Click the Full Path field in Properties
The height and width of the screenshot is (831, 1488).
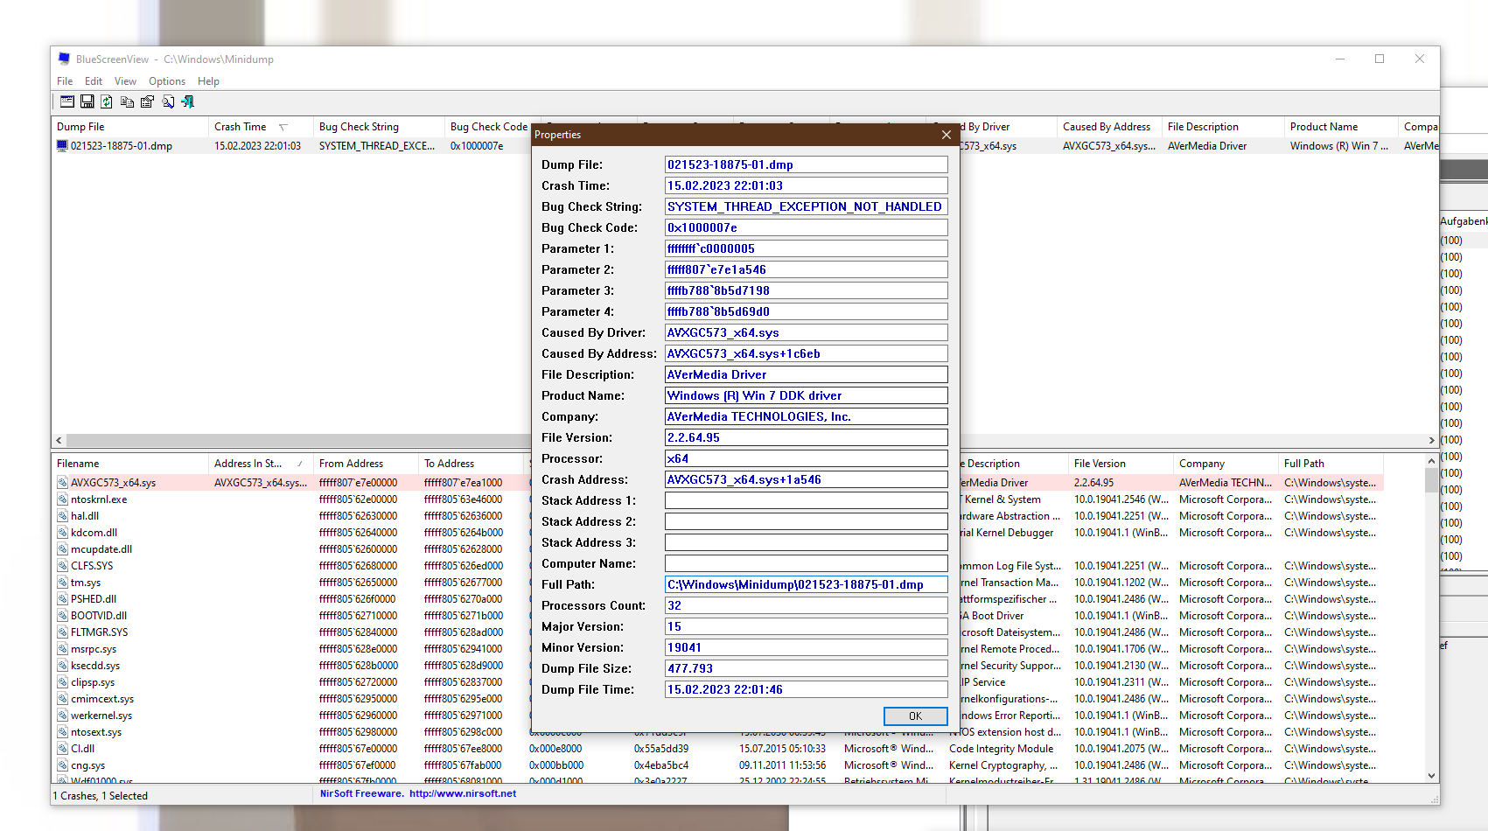coord(807,584)
